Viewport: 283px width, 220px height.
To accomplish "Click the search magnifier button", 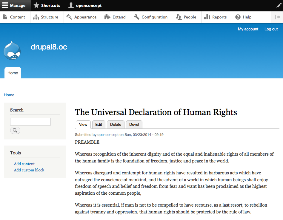I will tap(15, 130).
